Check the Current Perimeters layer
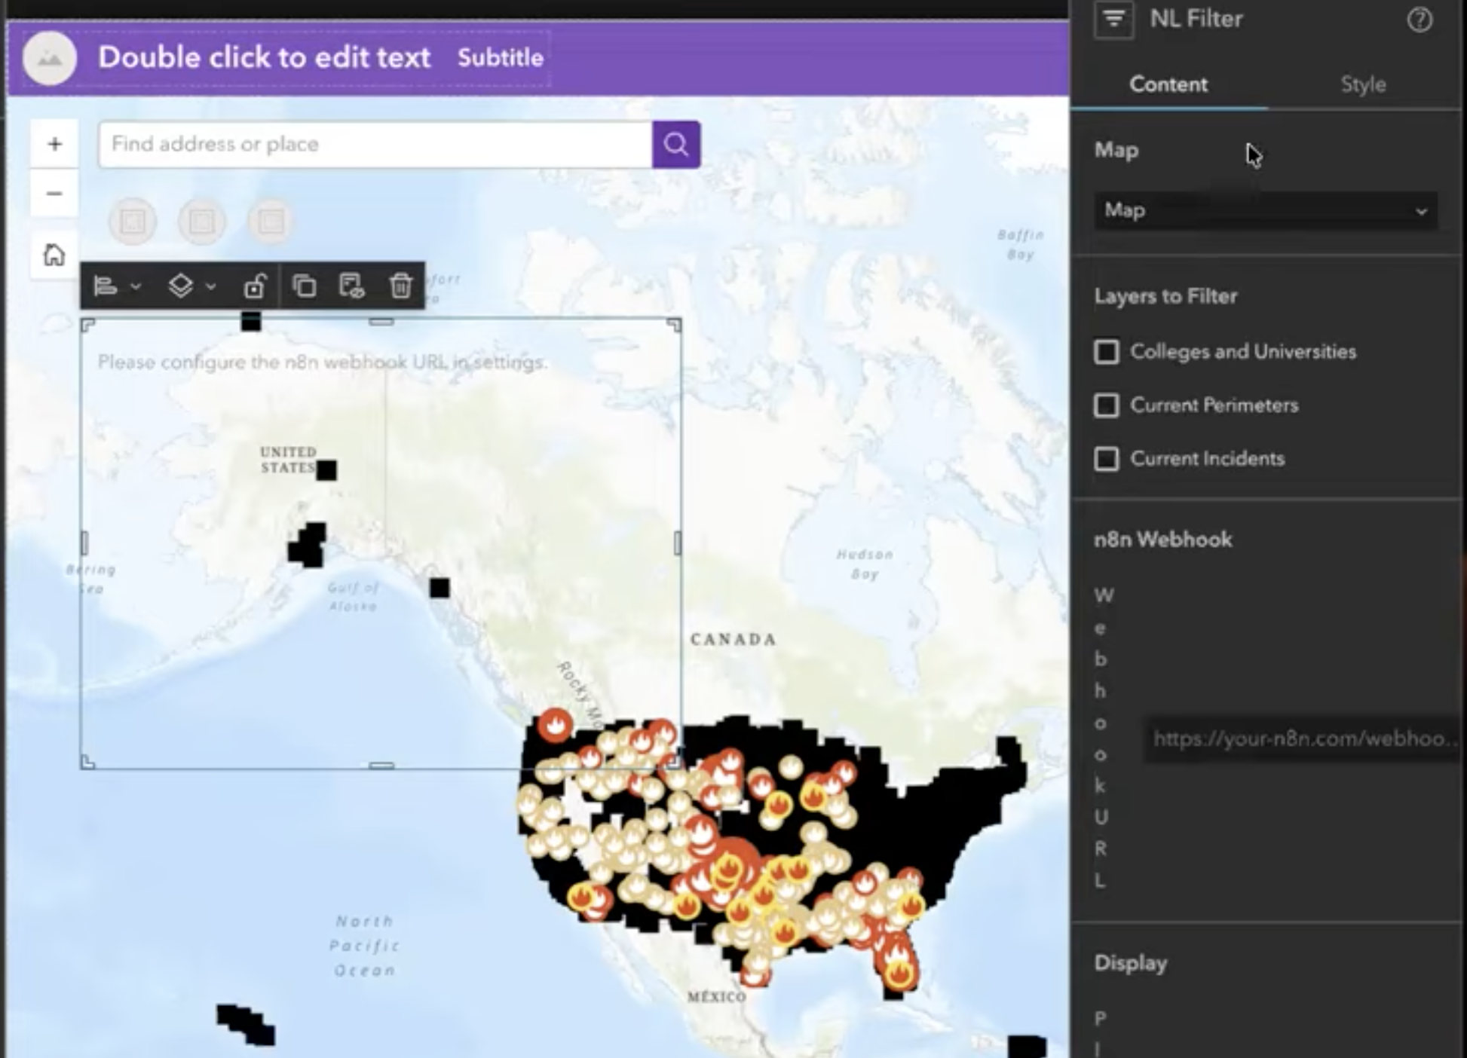Screen dimensions: 1467x1058 pos(1106,405)
